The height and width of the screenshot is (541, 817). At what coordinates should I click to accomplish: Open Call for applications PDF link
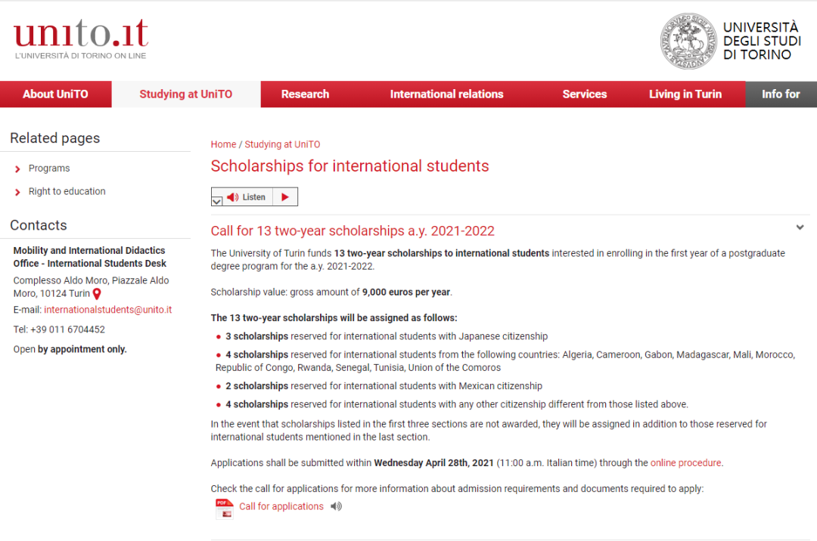(x=281, y=507)
